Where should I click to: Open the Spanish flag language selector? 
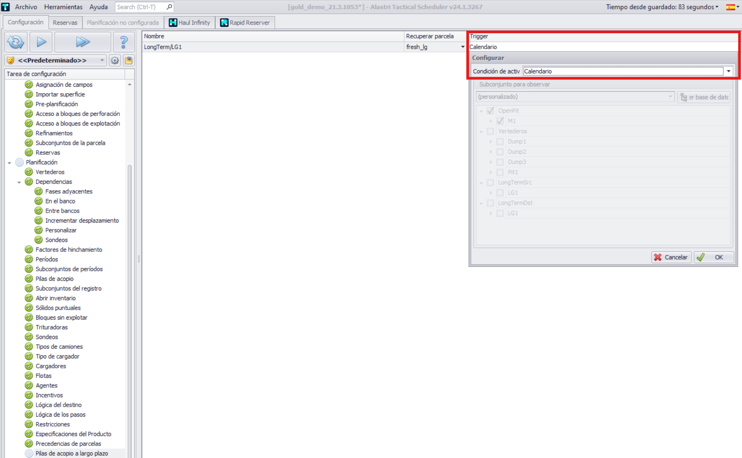[732, 7]
